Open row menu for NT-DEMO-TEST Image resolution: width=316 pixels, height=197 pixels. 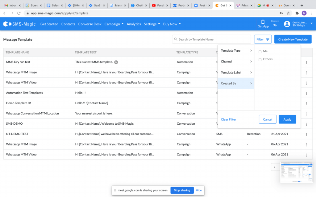tap(306, 135)
